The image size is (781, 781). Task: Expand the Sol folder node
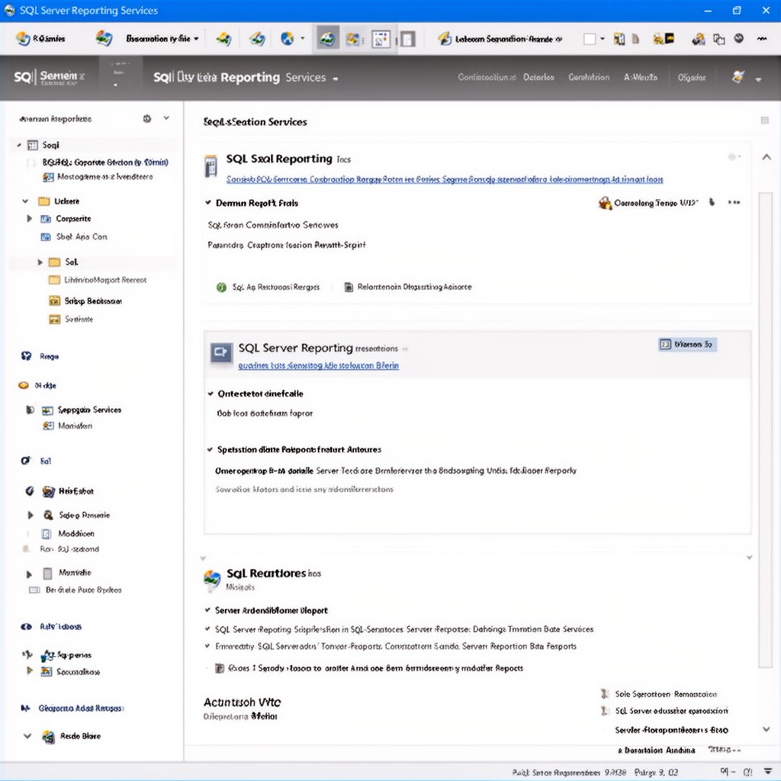coord(40,262)
